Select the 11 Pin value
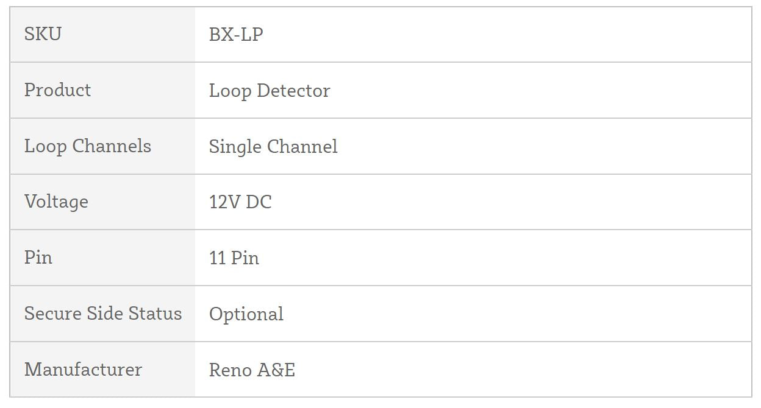Screen dimensions: 761x408 [234, 258]
